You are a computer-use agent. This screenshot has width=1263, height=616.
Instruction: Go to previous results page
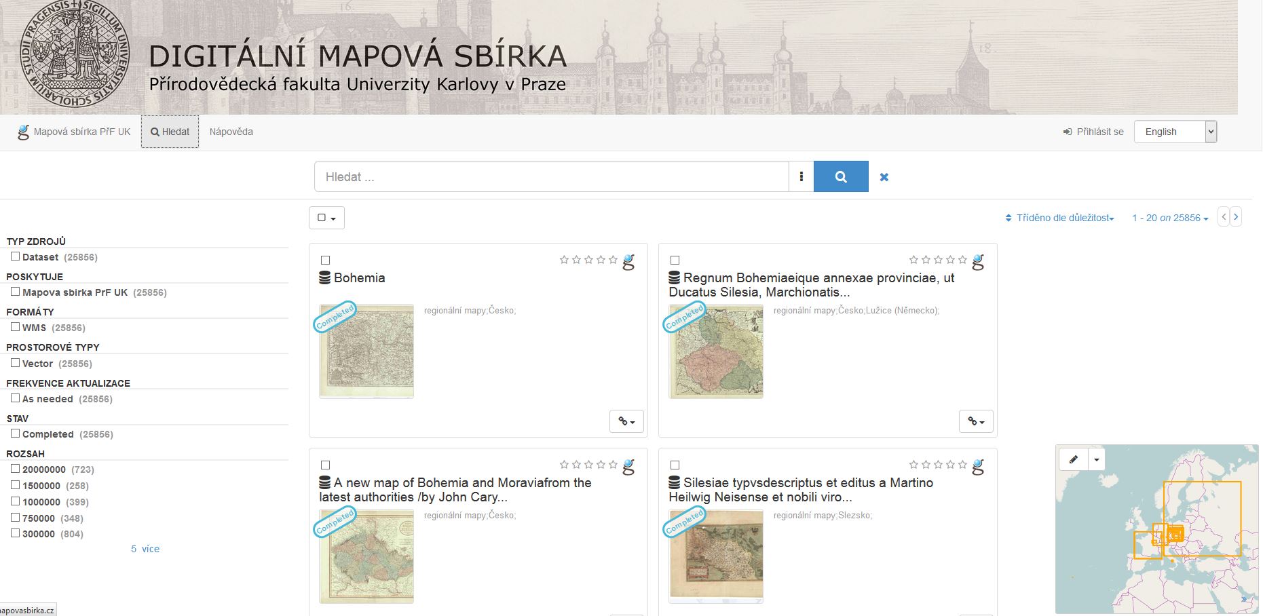point(1224,217)
